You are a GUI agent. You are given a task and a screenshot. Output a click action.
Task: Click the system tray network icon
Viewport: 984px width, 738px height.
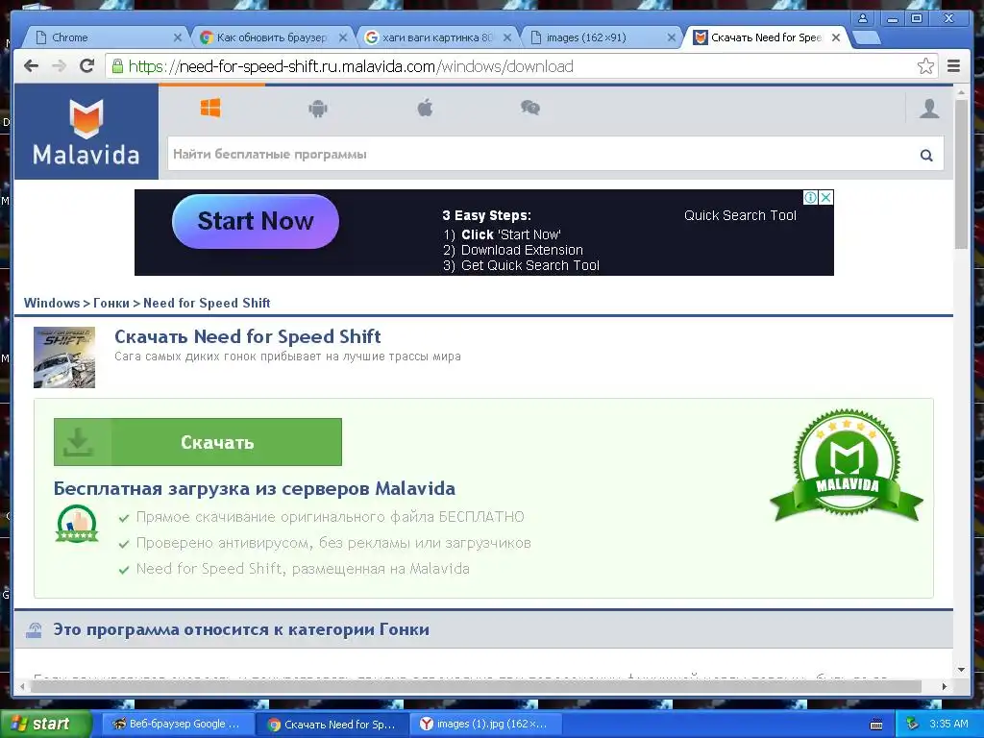[x=912, y=725]
